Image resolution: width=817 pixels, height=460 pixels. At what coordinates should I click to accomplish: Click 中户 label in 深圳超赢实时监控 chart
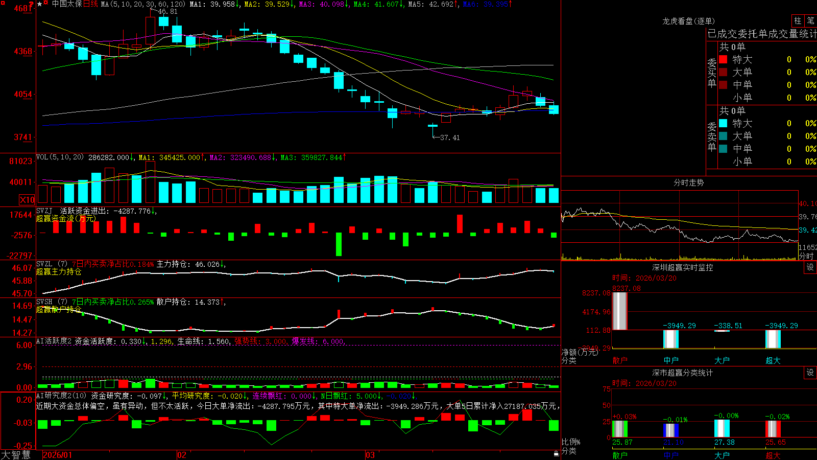[671, 360]
